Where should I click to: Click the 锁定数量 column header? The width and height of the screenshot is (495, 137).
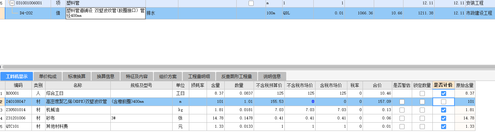click(422, 85)
